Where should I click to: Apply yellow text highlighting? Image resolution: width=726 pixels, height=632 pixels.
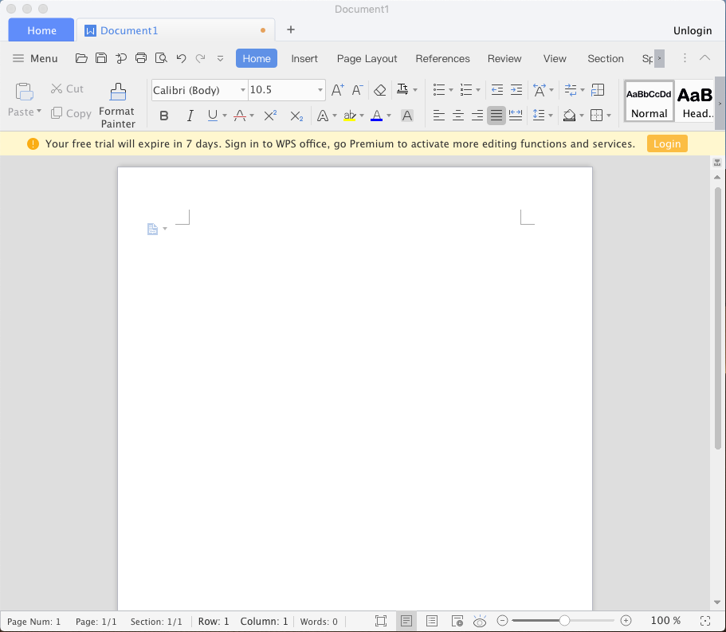point(349,116)
